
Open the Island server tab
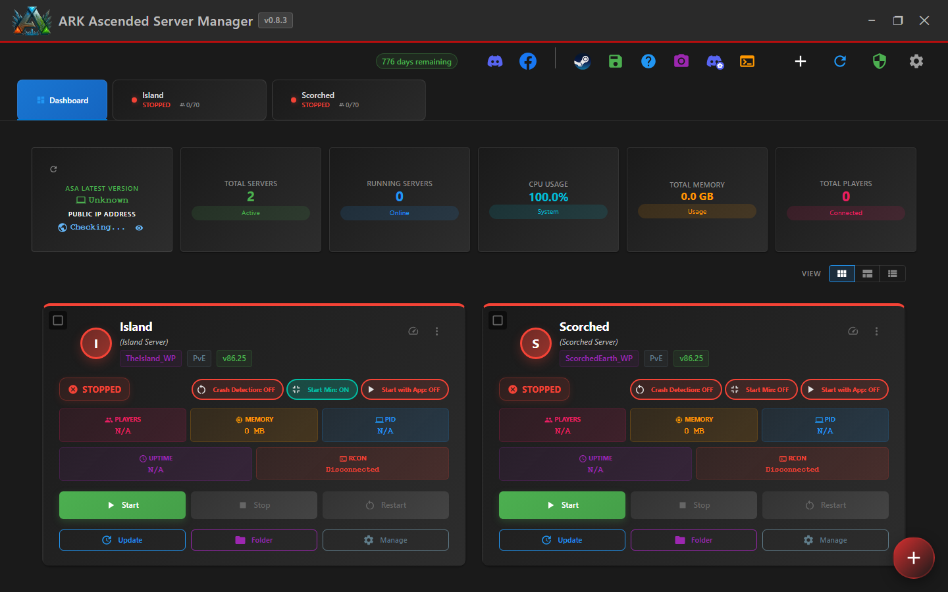tap(190, 100)
